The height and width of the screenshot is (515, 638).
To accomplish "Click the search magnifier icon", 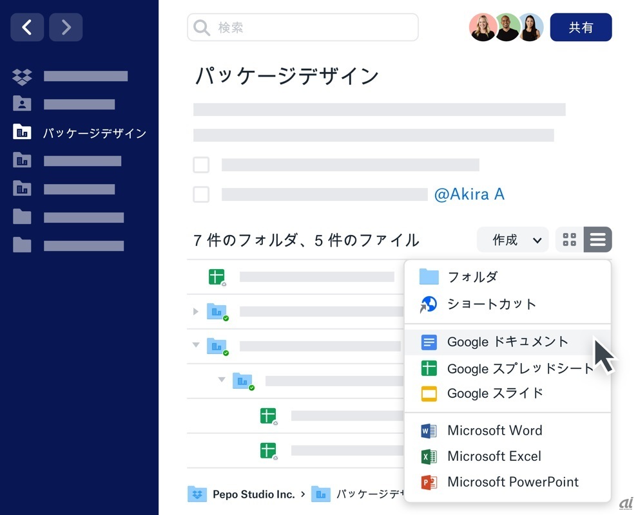I will pyautogui.click(x=202, y=28).
